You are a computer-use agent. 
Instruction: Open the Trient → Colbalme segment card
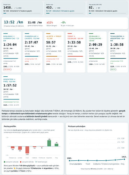coord(76,52)
